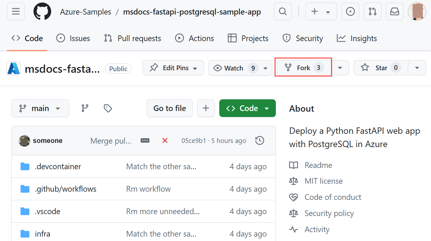Open the GitHub home via the logo
Viewport: 431px width, 241px height.
(x=42, y=11)
